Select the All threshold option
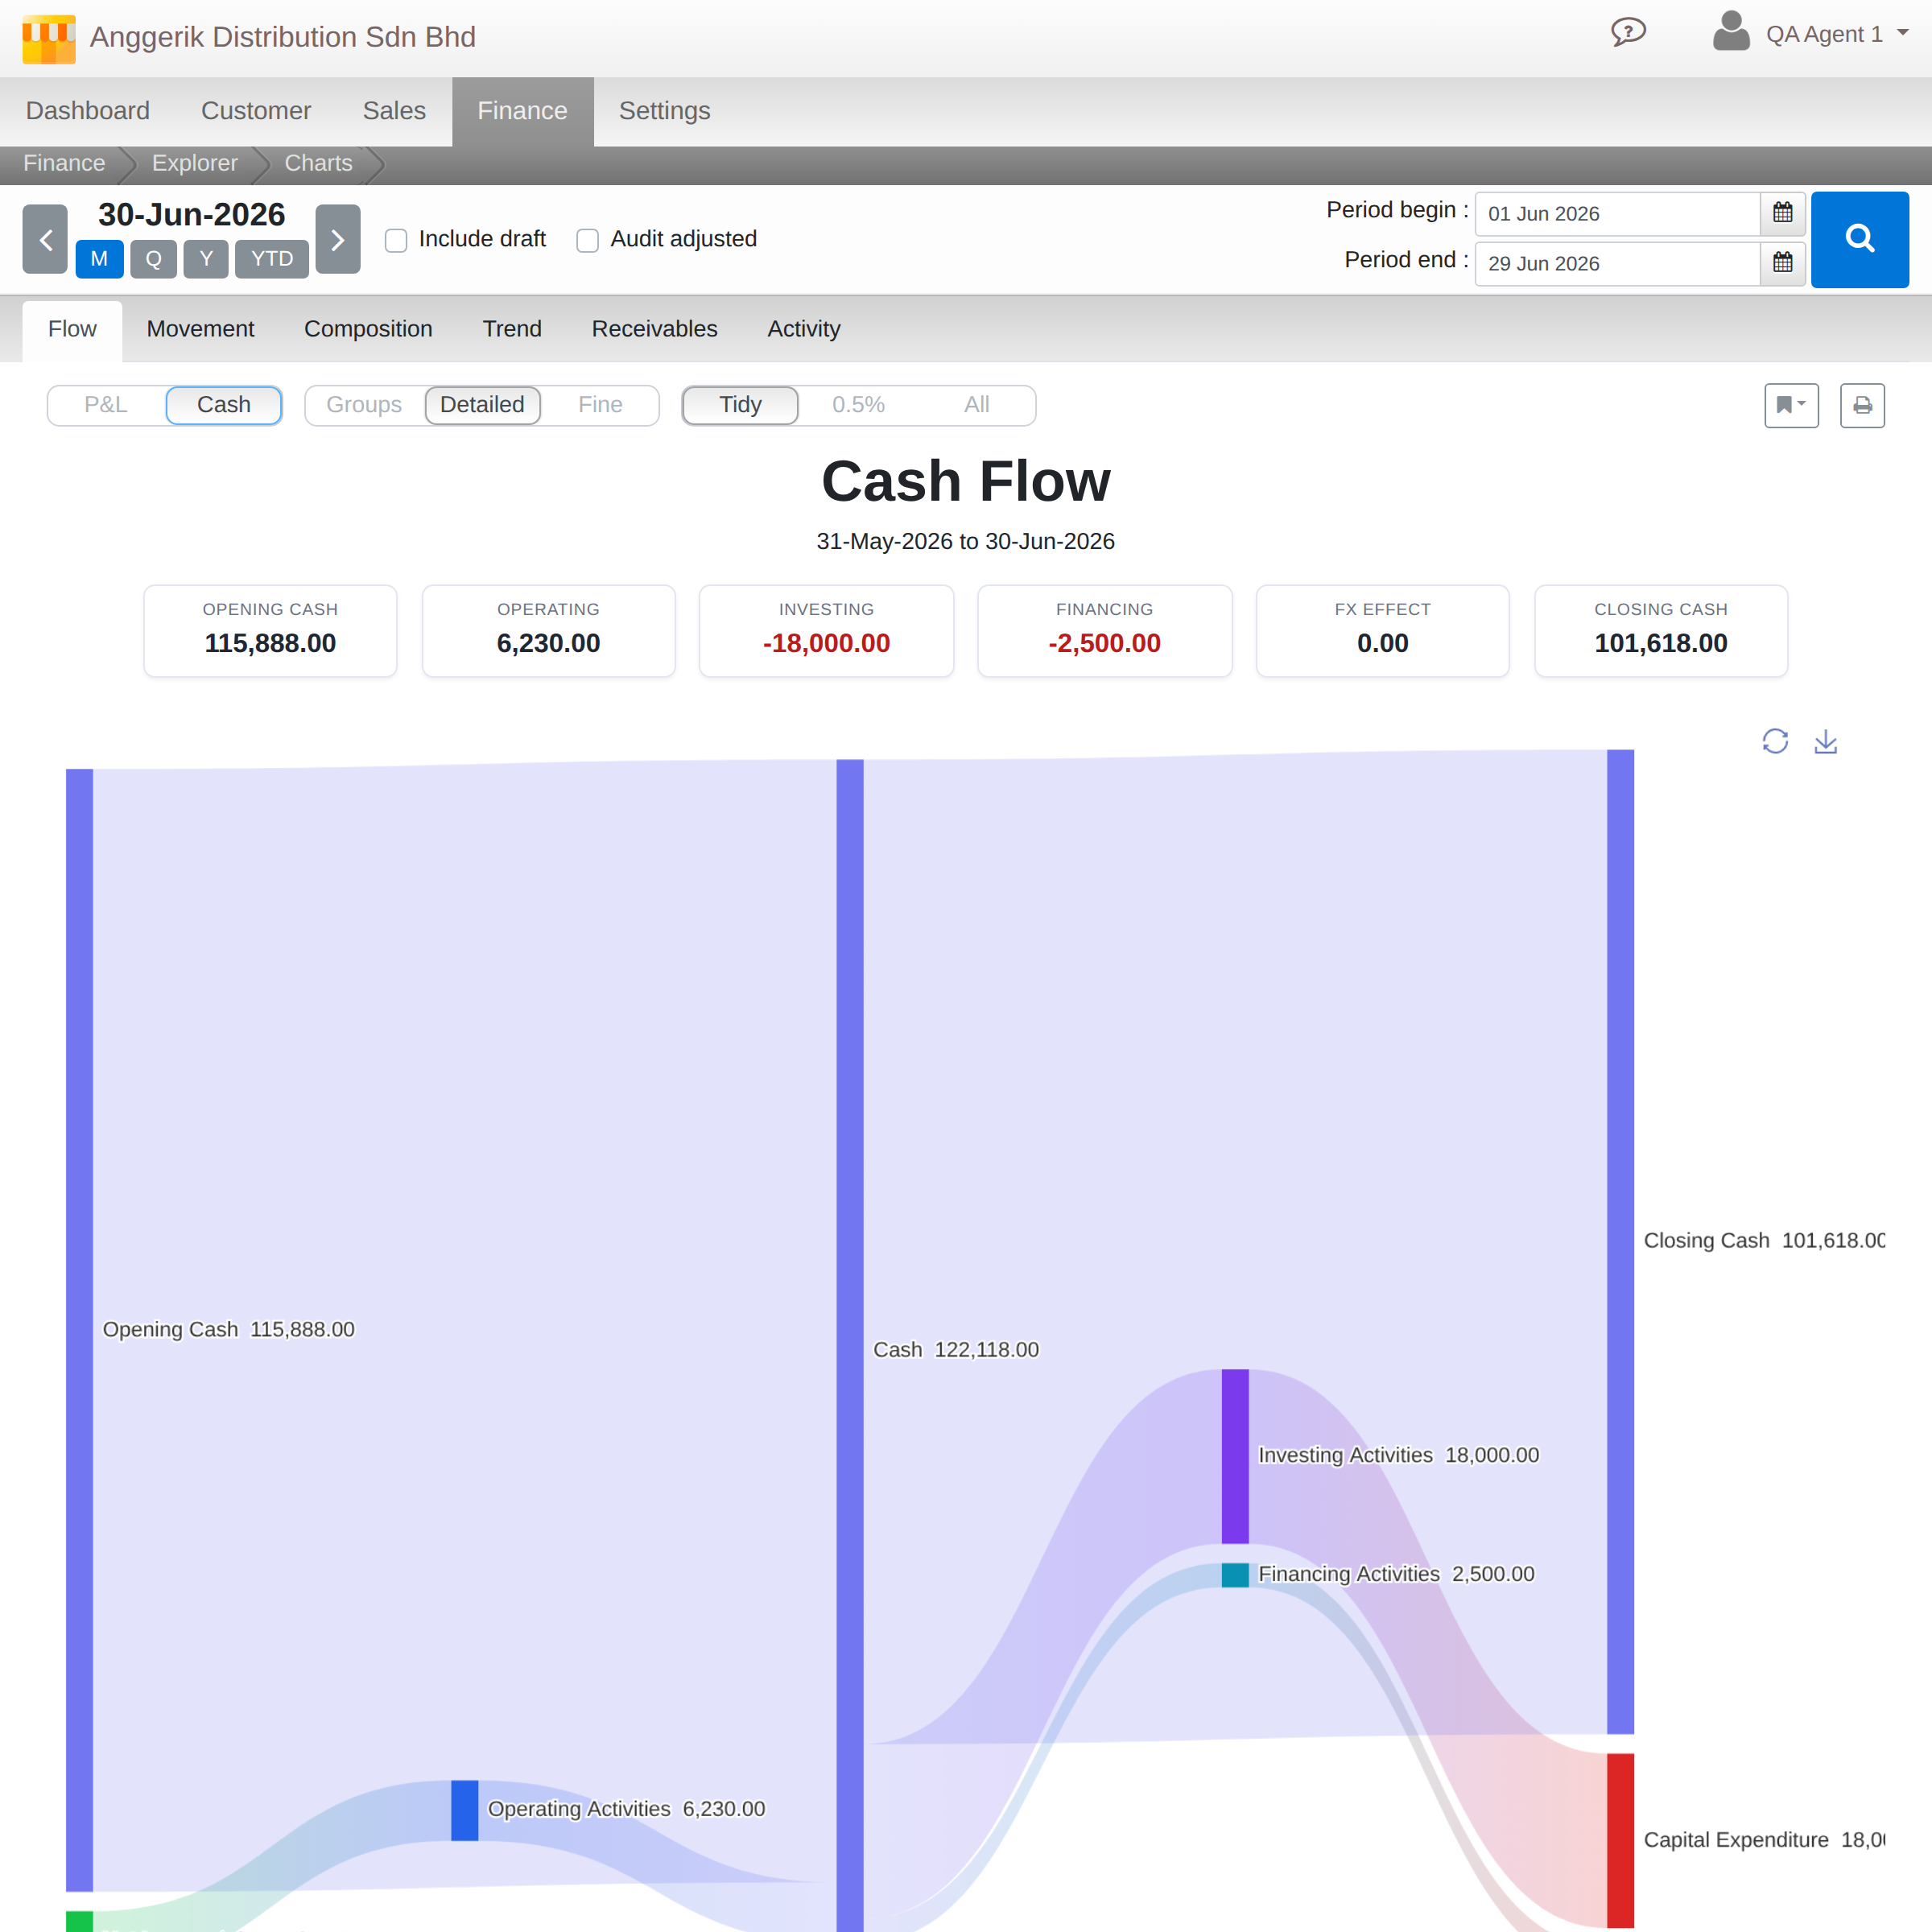Image resolution: width=1932 pixels, height=1932 pixels. click(x=976, y=405)
